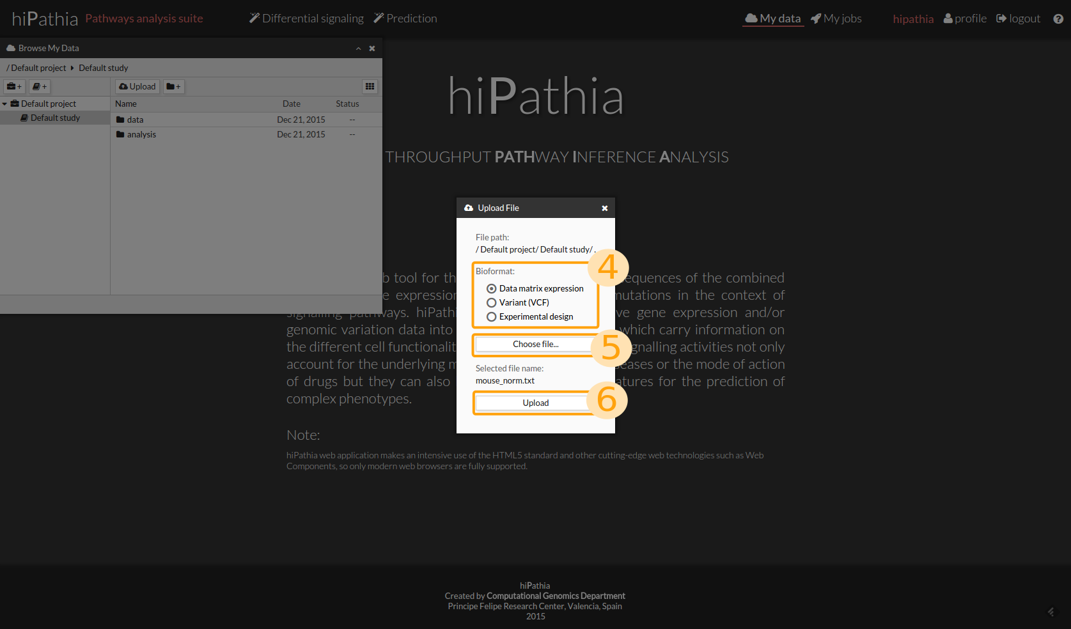Image resolution: width=1071 pixels, height=629 pixels.
Task: Select Data matrix expression bioformat
Action: 492,289
